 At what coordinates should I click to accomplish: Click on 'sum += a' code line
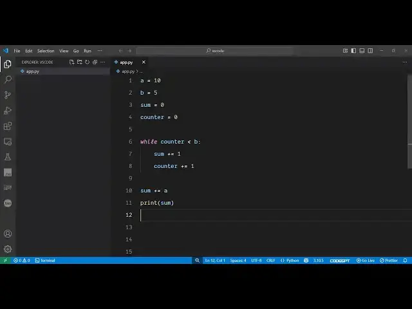tap(154, 191)
